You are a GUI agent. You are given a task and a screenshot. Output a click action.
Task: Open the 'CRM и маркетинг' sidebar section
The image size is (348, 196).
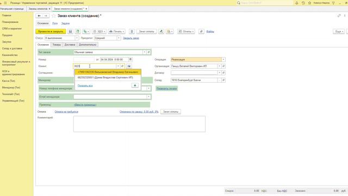pyautogui.click(x=12, y=29)
